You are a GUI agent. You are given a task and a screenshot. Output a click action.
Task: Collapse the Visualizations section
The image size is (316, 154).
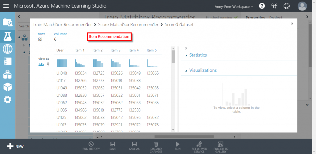(x=186, y=71)
